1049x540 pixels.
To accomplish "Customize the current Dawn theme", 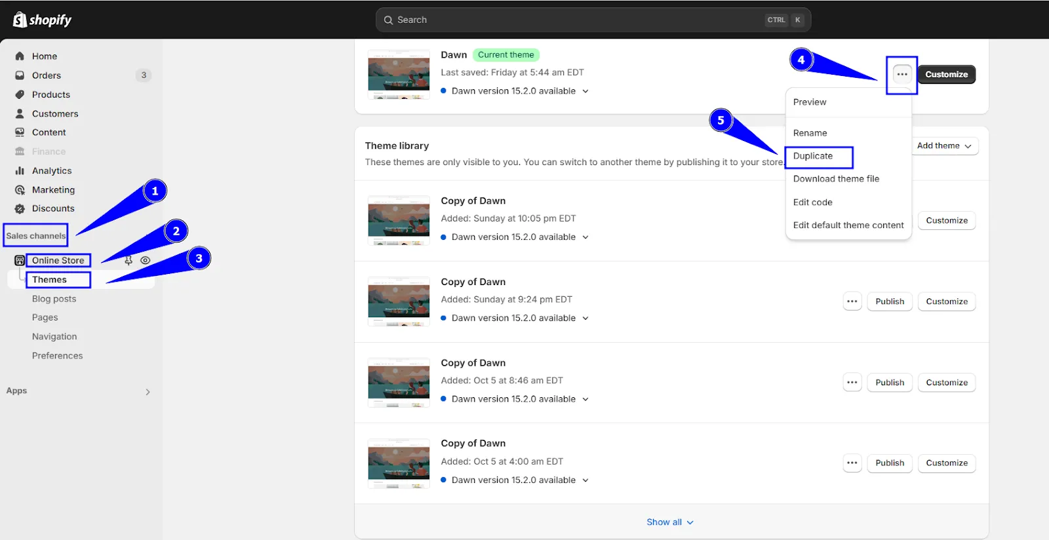I will (x=947, y=74).
